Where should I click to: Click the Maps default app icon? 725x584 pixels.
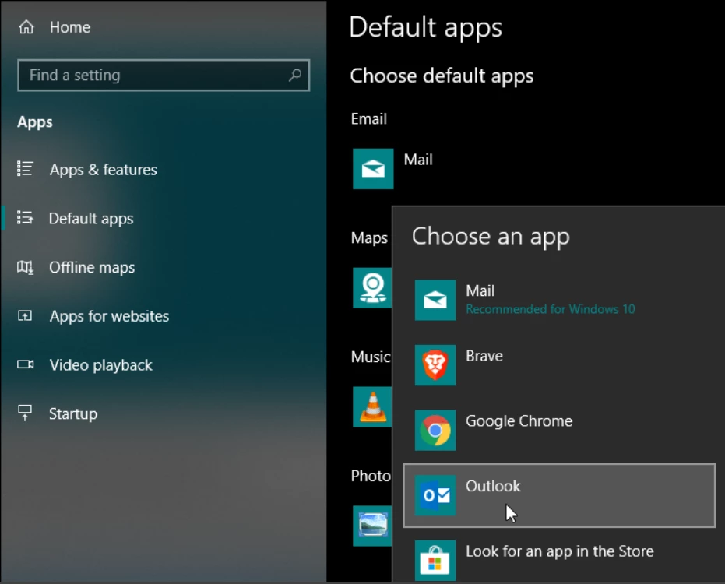(x=372, y=287)
